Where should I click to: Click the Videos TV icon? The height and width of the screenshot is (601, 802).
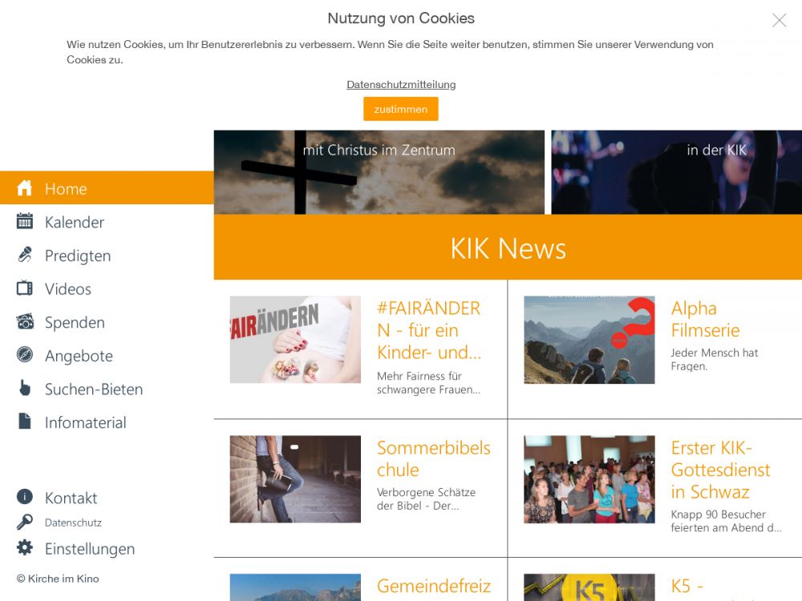(x=25, y=288)
